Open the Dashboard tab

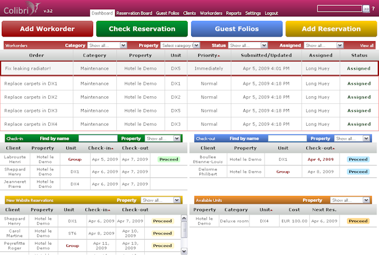102,13
